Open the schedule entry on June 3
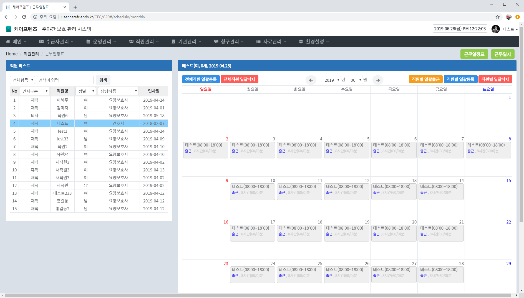 [x=253, y=150]
